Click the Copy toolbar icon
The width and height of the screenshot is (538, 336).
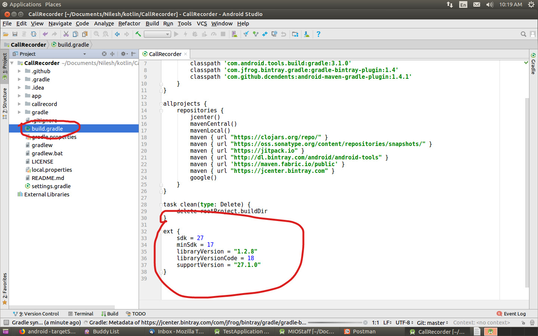[x=75, y=34]
